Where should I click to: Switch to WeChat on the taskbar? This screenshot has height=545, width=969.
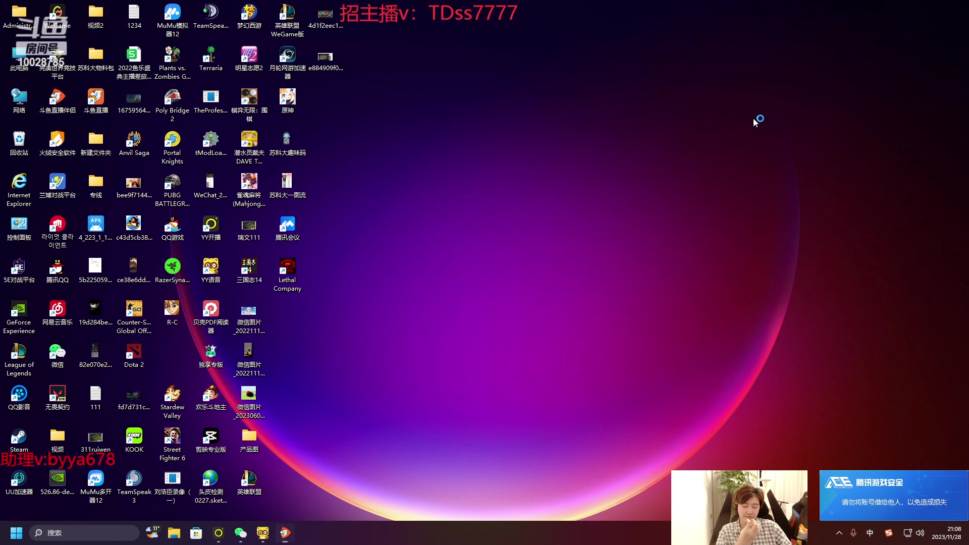point(241,533)
